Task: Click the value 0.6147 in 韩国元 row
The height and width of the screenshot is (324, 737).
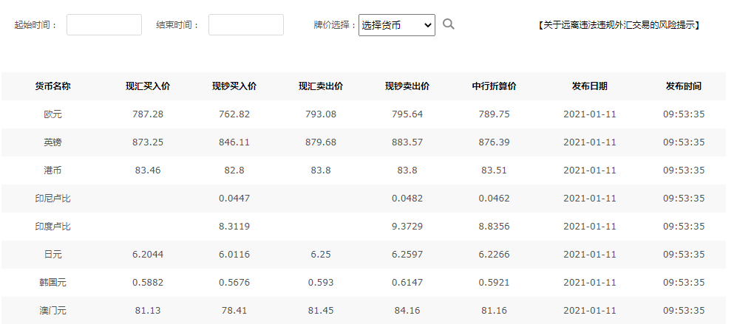Action: [407, 282]
